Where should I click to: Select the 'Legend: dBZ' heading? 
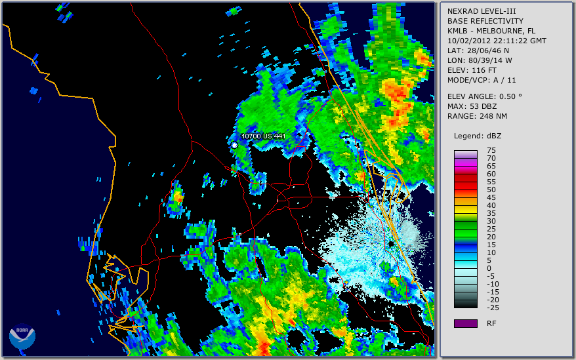[478, 136]
